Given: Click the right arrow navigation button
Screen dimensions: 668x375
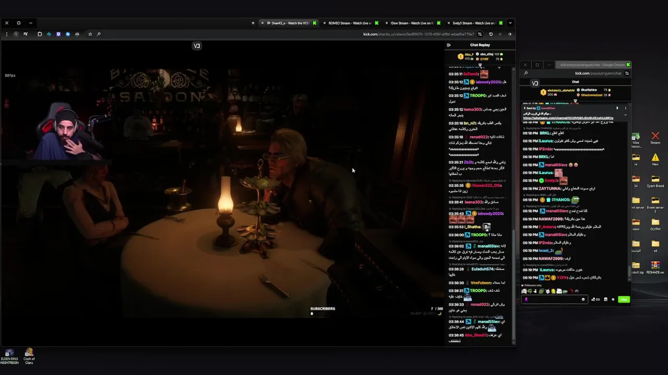Looking at the screenshot, I should click(509, 34).
